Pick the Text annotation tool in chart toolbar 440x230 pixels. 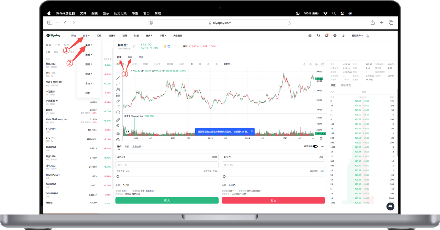(118, 107)
